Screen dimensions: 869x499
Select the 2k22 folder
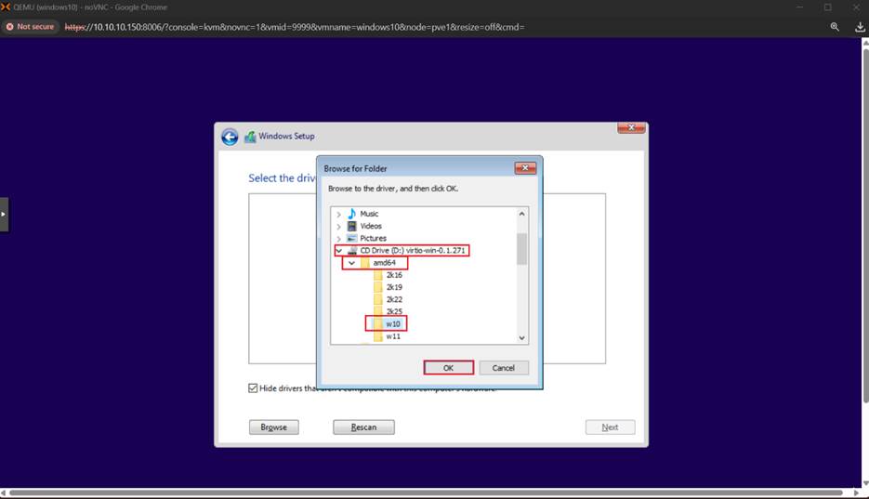[x=394, y=299]
